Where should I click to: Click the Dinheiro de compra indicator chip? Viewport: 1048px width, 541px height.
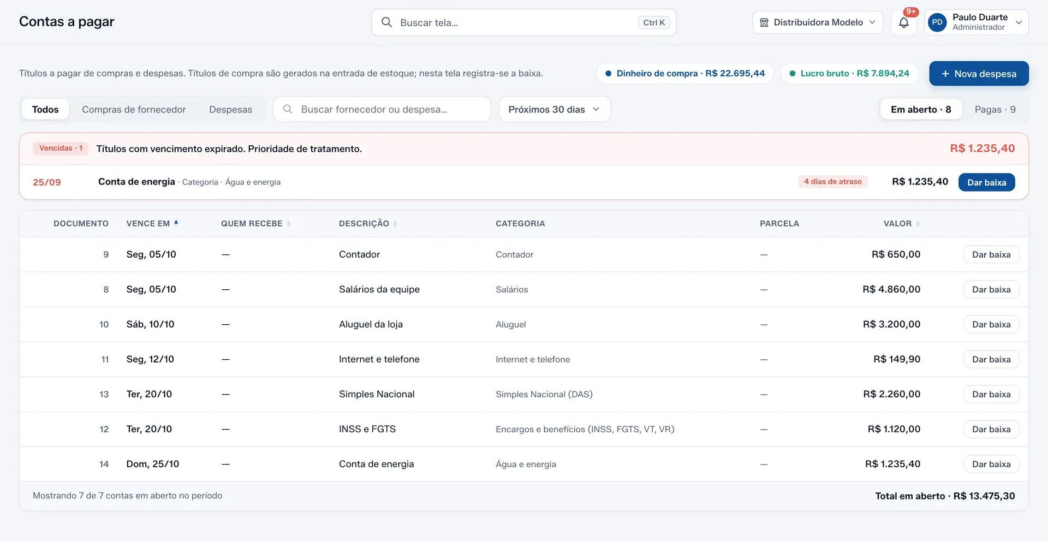685,73
